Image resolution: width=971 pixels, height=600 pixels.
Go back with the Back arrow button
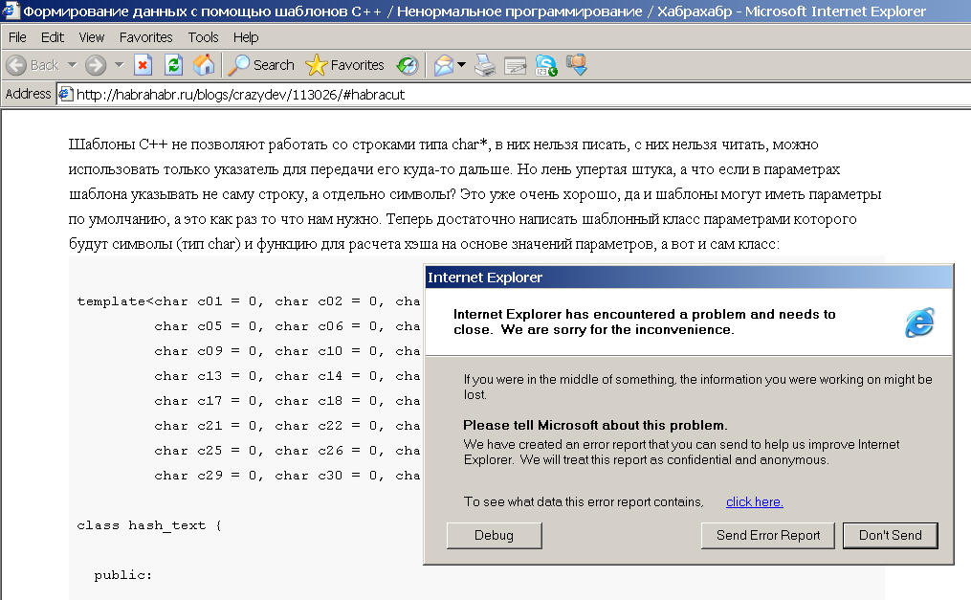(33, 65)
